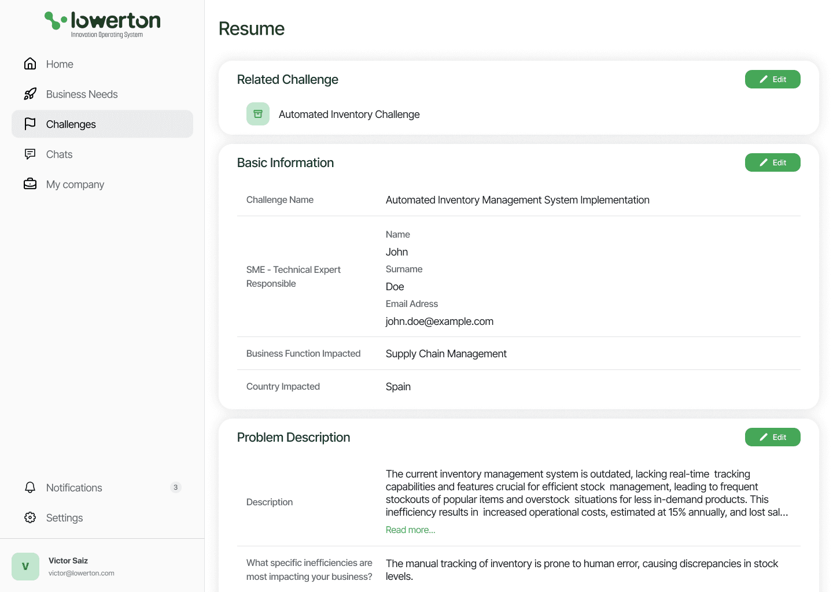Viewport: 833px width, 592px height.
Task: Edit the Basic Information section
Action: [772, 162]
